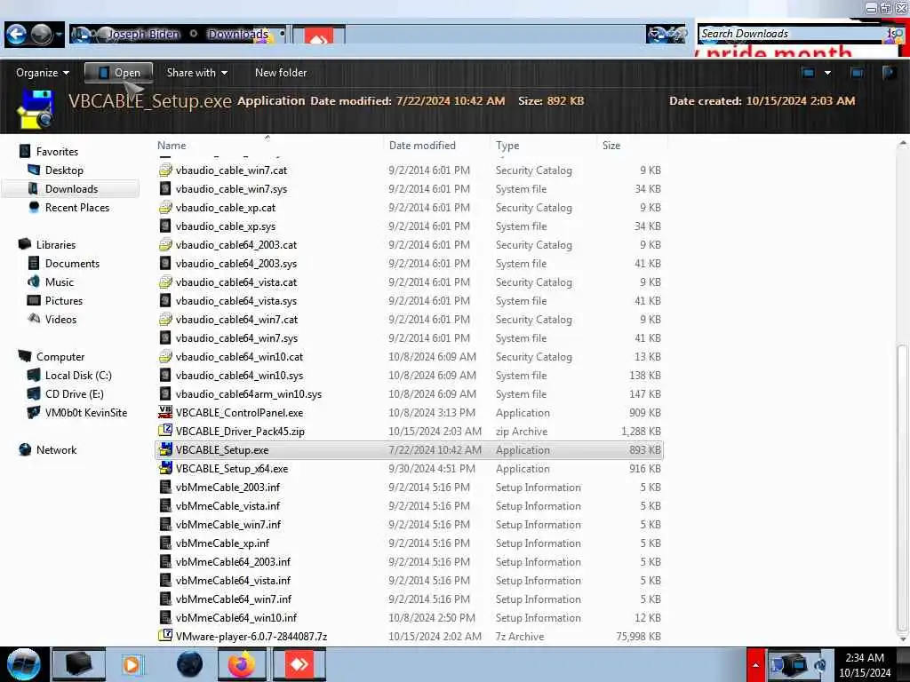
Task: Click the vbMmeCable_2003.inf file icon
Action: coord(165,488)
